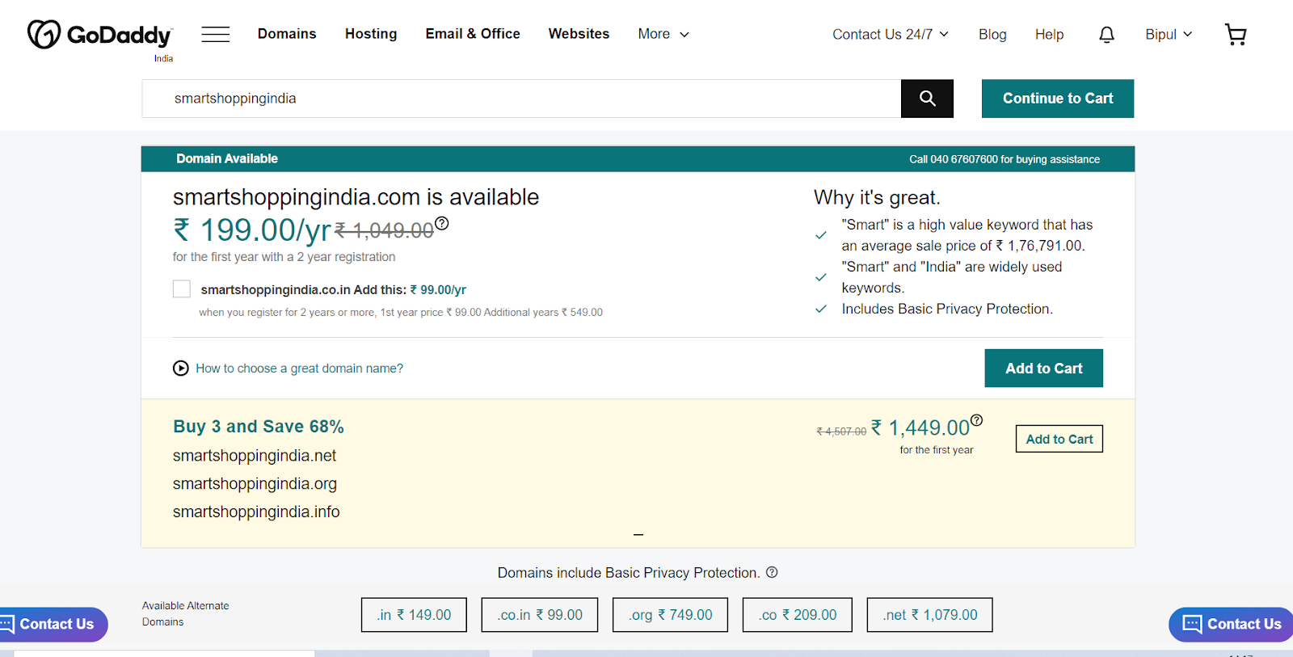
Task: Open the notifications bell
Action: pos(1106,35)
